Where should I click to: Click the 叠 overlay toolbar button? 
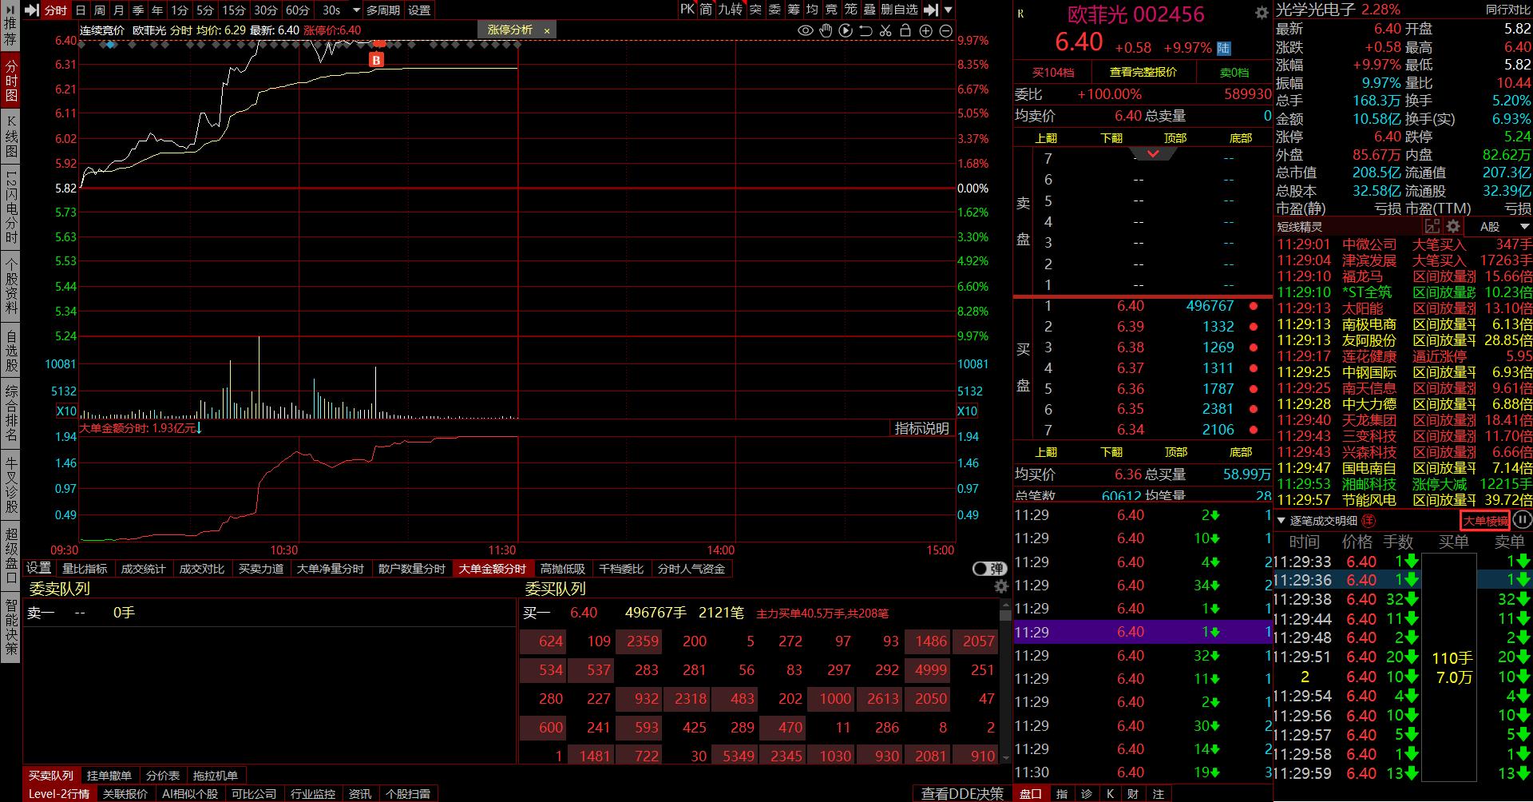point(870,10)
